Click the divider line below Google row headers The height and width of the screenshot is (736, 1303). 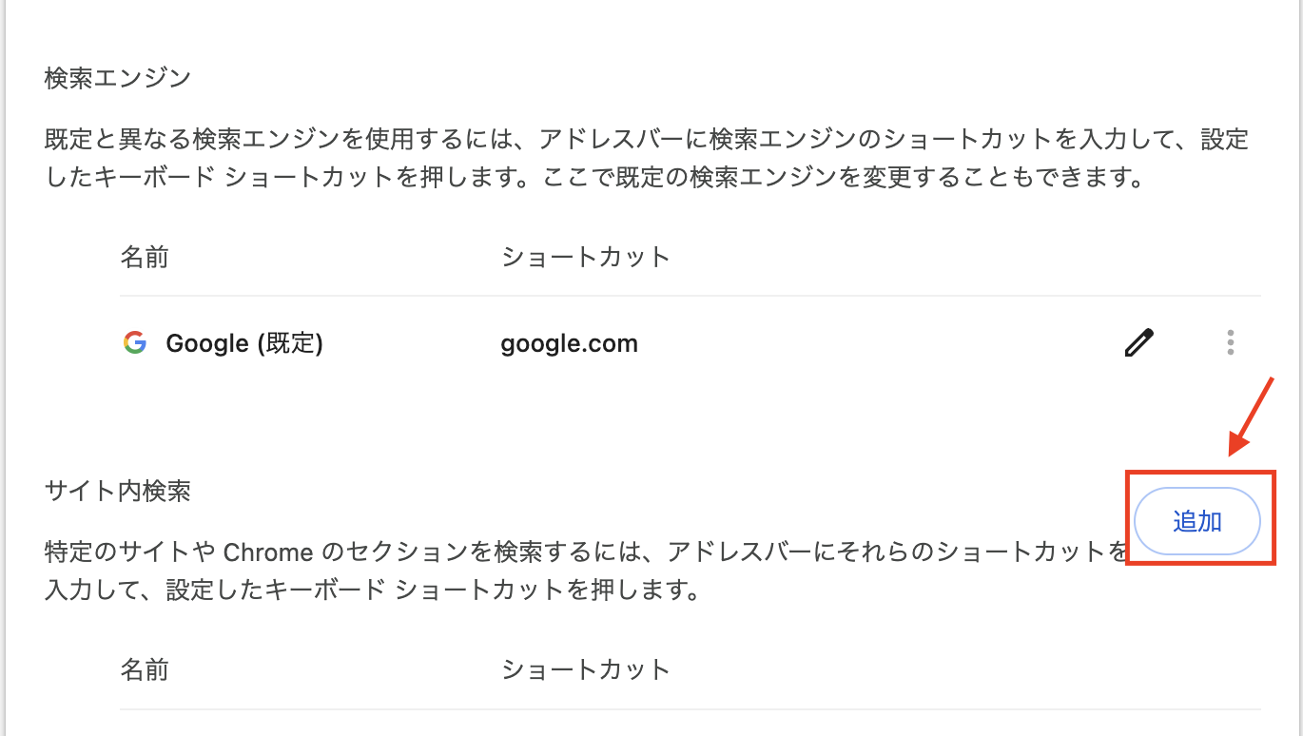click(690, 296)
